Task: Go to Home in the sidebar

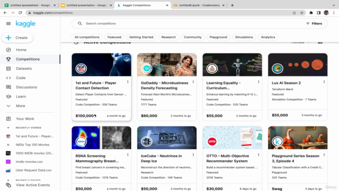Action: (x=21, y=50)
